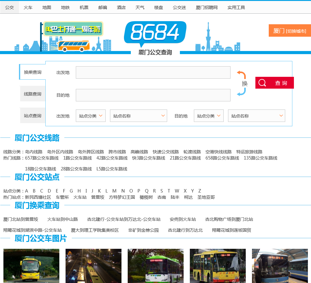Open 岛内线路 category link
The image size is (311, 283).
[34, 152]
